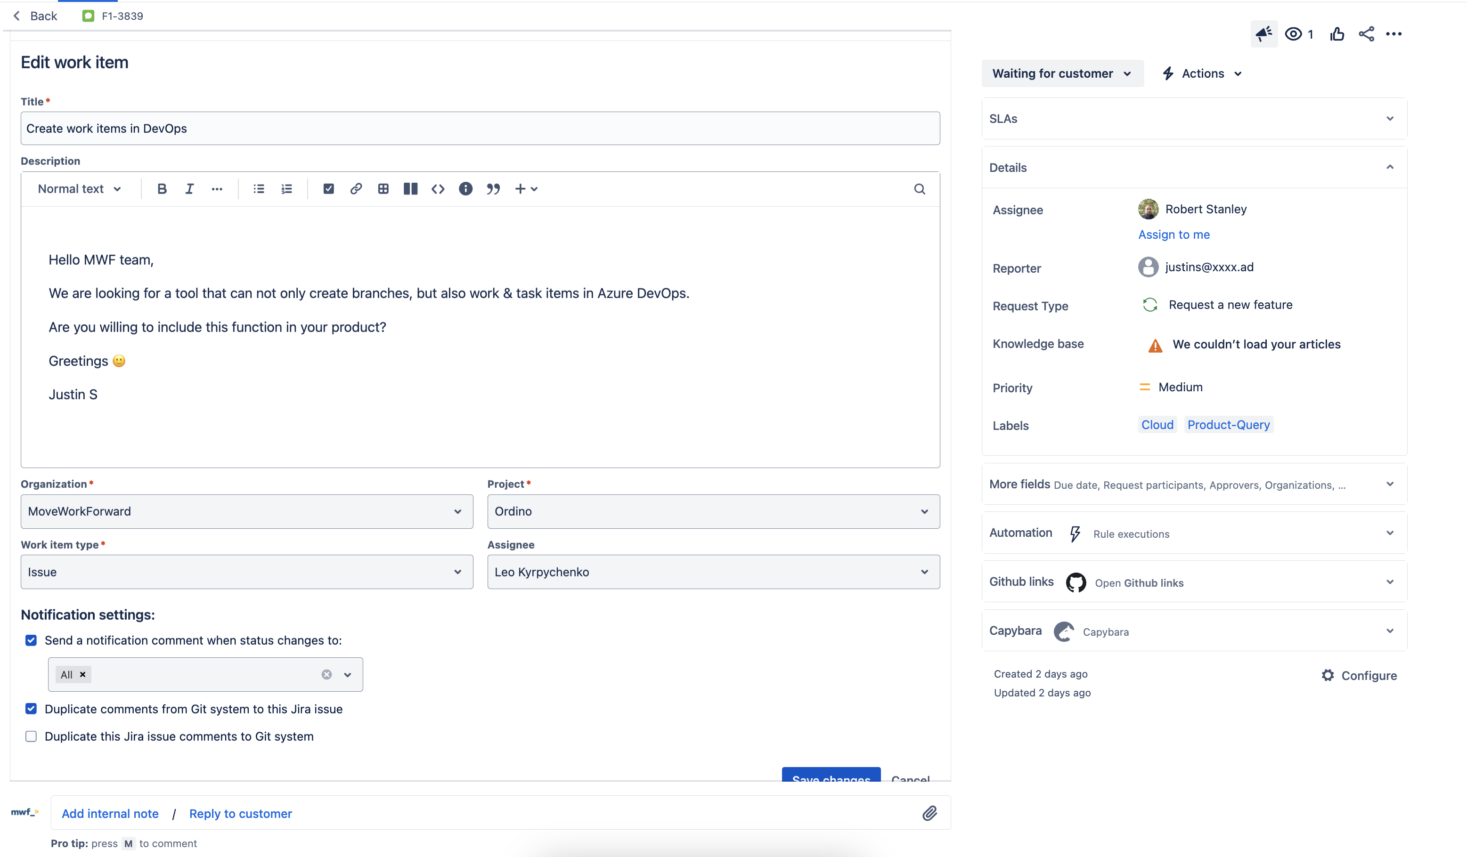The width and height of the screenshot is (1467, 857).
Task: Uncheck Send a notification comment option
Action: point(31,640)
